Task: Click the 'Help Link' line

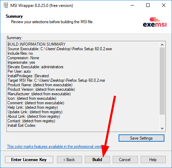Action: pos(33,107)
